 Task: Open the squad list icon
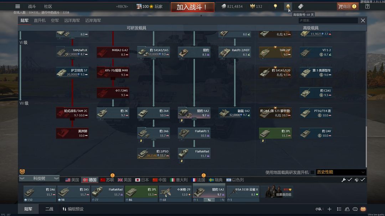click(339, 209)
